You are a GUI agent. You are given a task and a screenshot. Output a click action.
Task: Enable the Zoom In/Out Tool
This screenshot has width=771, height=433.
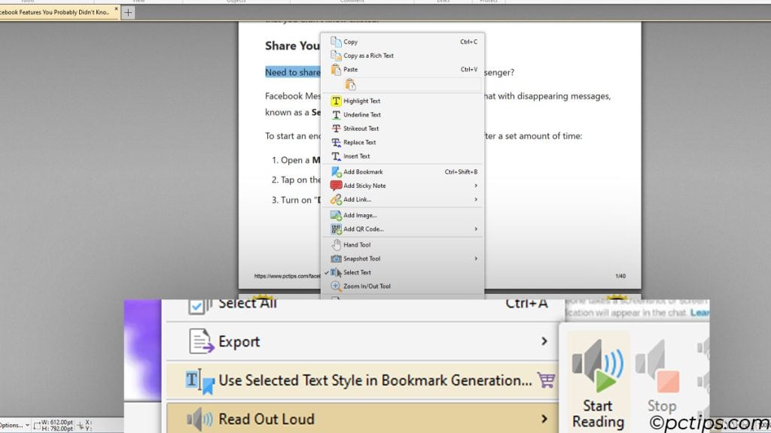[365, 286]
